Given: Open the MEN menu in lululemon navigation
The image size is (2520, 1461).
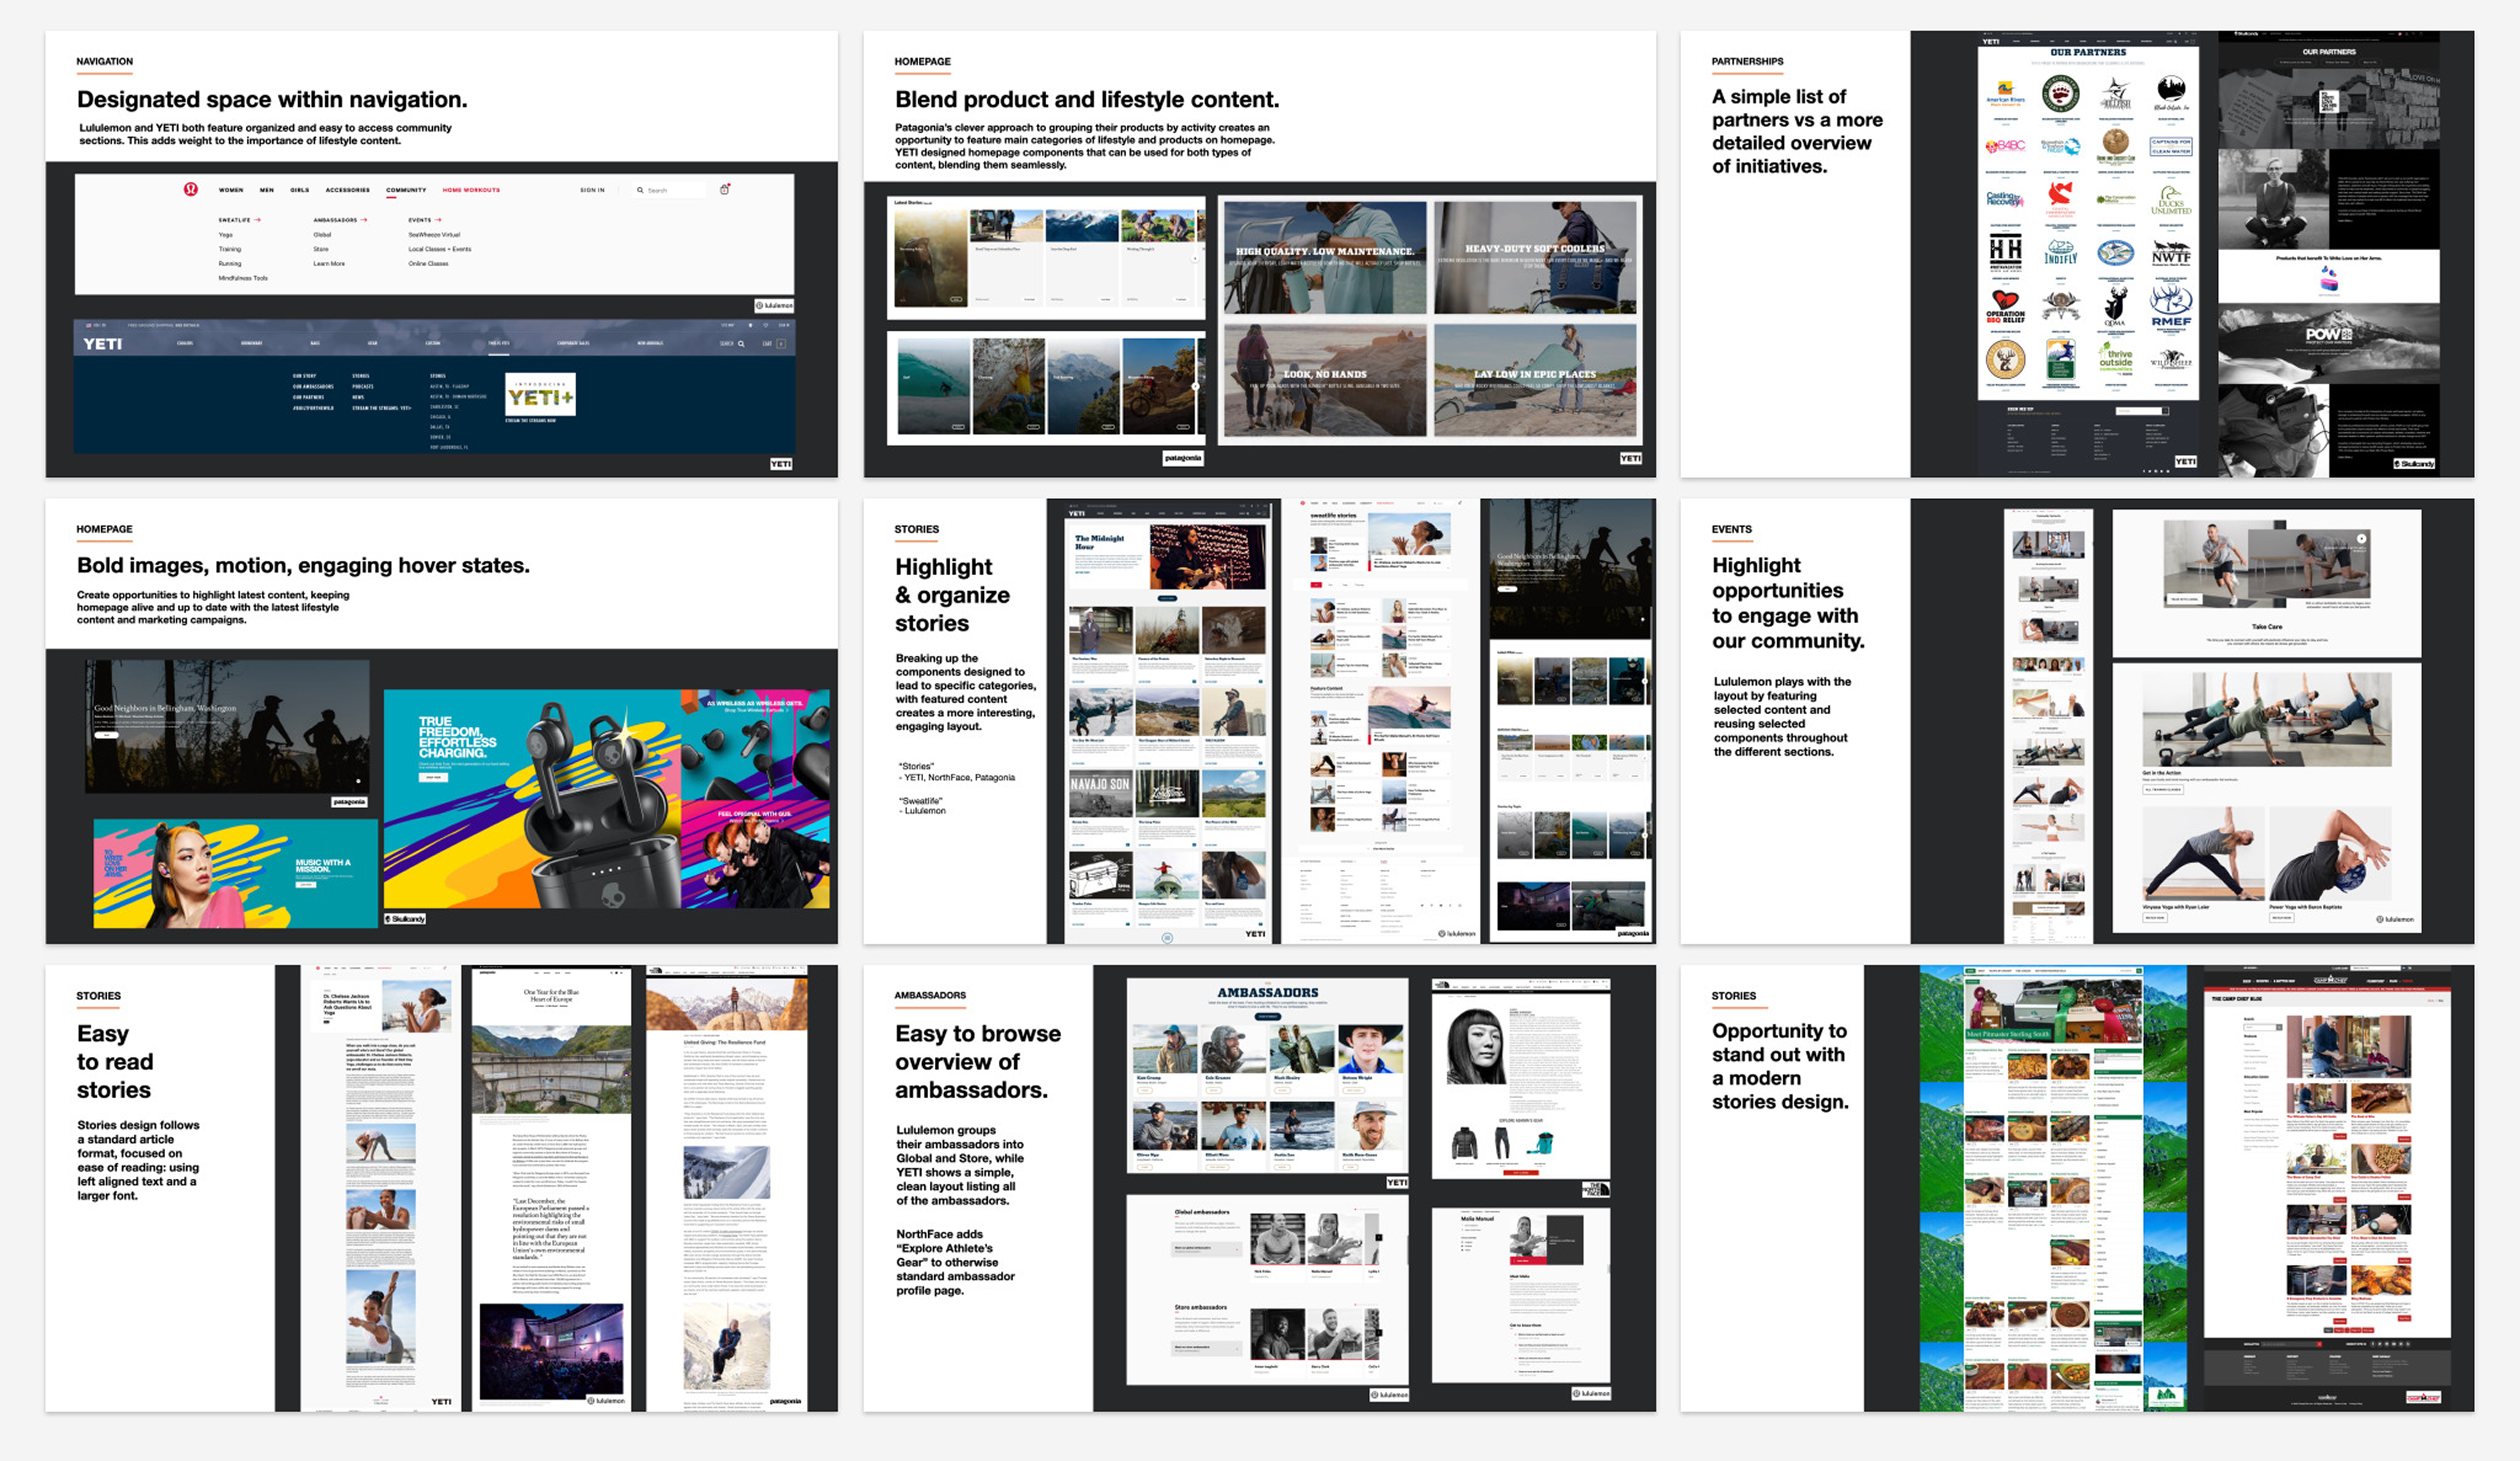Looking at the screenshot, I should [267, 190].
